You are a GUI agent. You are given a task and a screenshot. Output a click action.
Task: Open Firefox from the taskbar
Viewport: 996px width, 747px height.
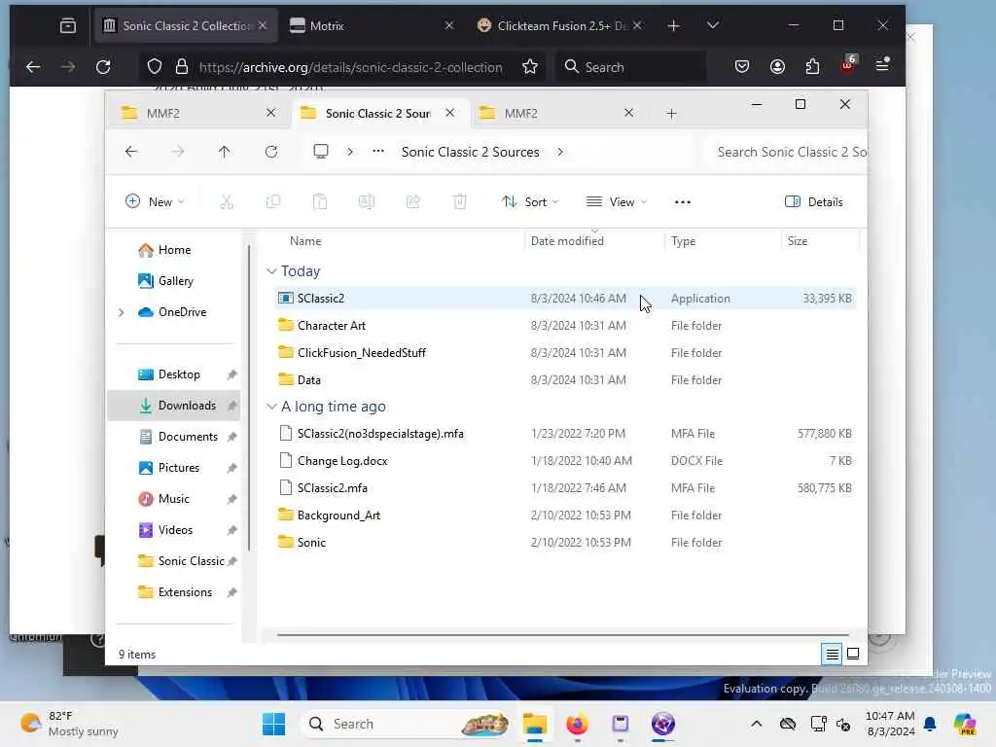coord(578,724)
